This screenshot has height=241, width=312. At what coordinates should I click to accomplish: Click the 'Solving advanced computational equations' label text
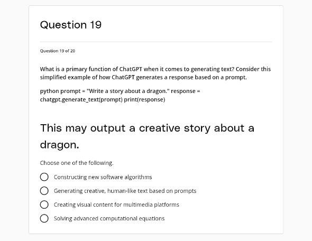tap(109, 218)
